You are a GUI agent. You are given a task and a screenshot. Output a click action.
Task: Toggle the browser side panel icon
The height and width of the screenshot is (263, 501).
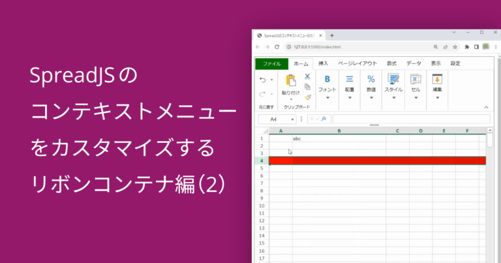tap(476, 47)
